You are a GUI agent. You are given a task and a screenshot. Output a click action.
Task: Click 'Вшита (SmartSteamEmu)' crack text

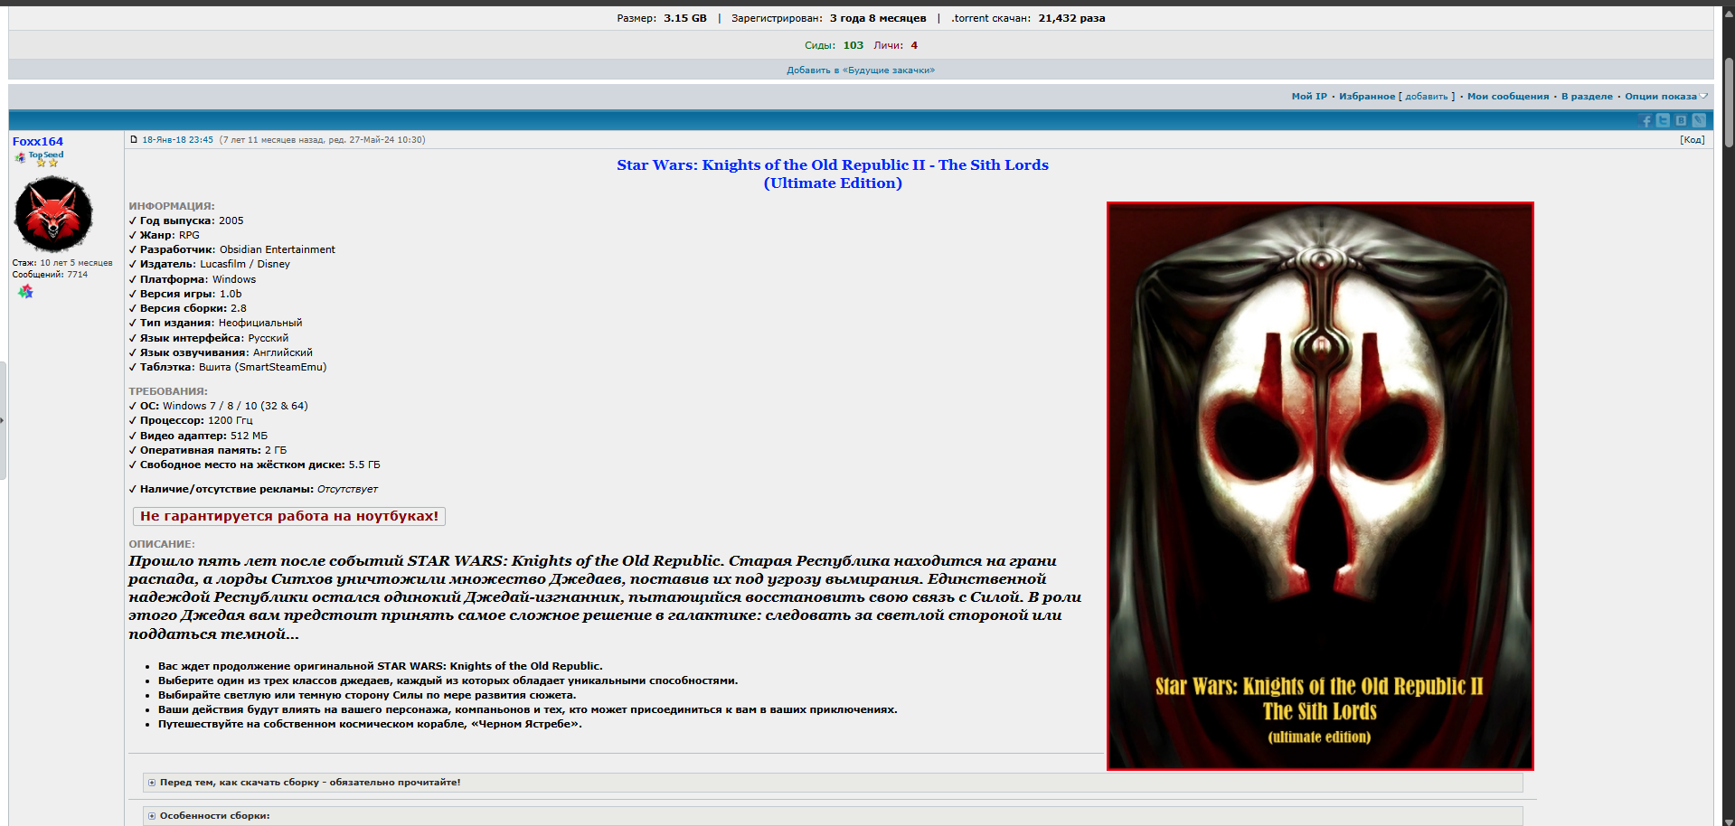coord(263,367)
